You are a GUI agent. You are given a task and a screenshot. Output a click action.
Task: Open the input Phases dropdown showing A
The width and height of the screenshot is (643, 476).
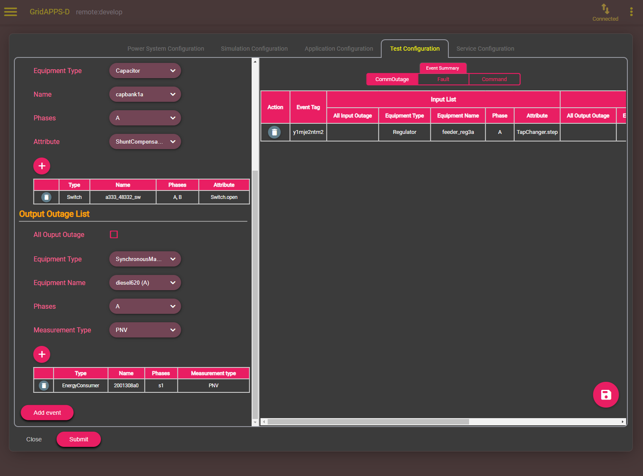click(x=145, y=118)
